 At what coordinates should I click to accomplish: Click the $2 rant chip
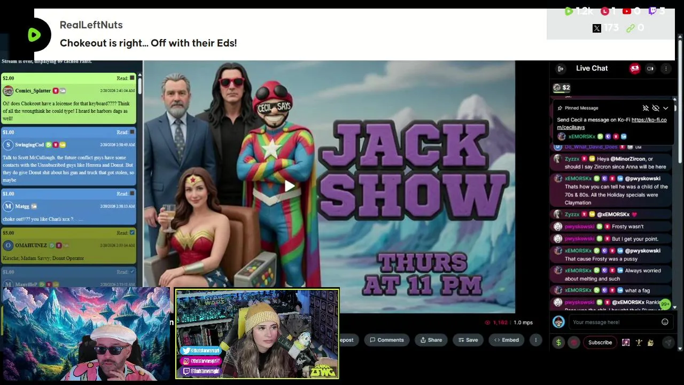[x=562, y=88]
